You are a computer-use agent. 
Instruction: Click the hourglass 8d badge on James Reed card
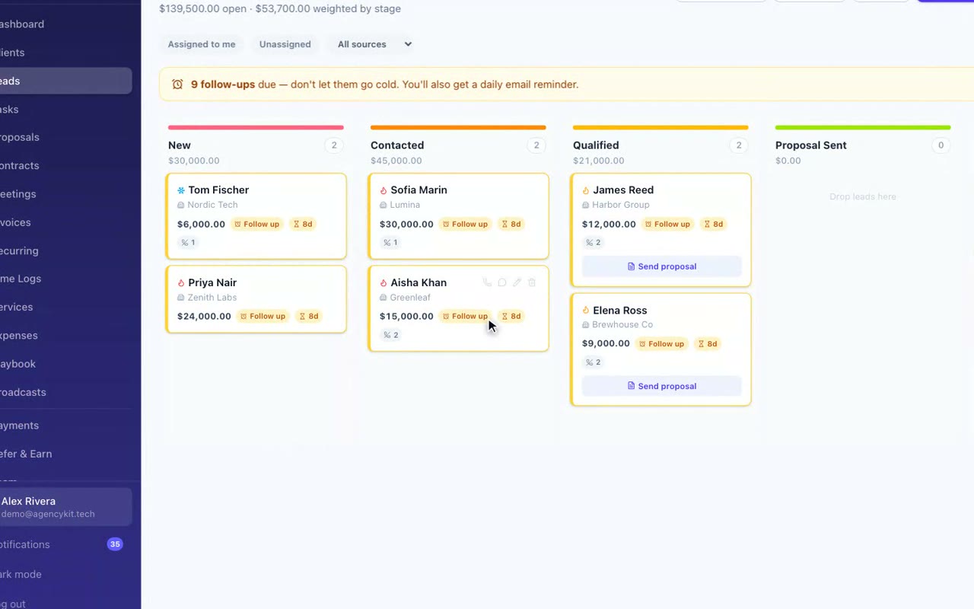point(714,224)
